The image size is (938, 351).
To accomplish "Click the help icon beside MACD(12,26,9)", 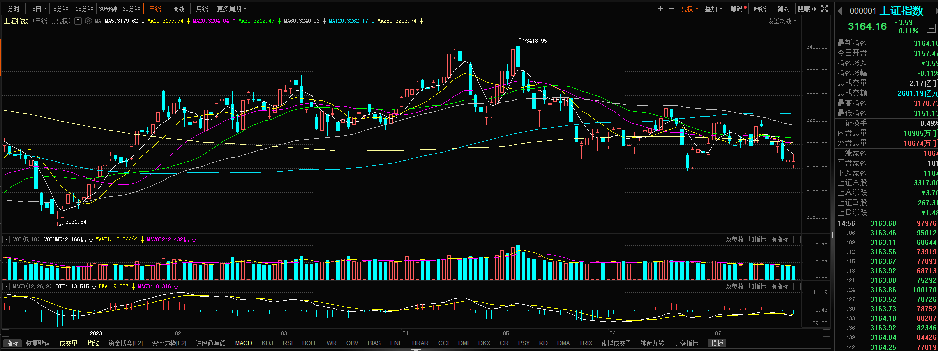I will tap(6, 287).
